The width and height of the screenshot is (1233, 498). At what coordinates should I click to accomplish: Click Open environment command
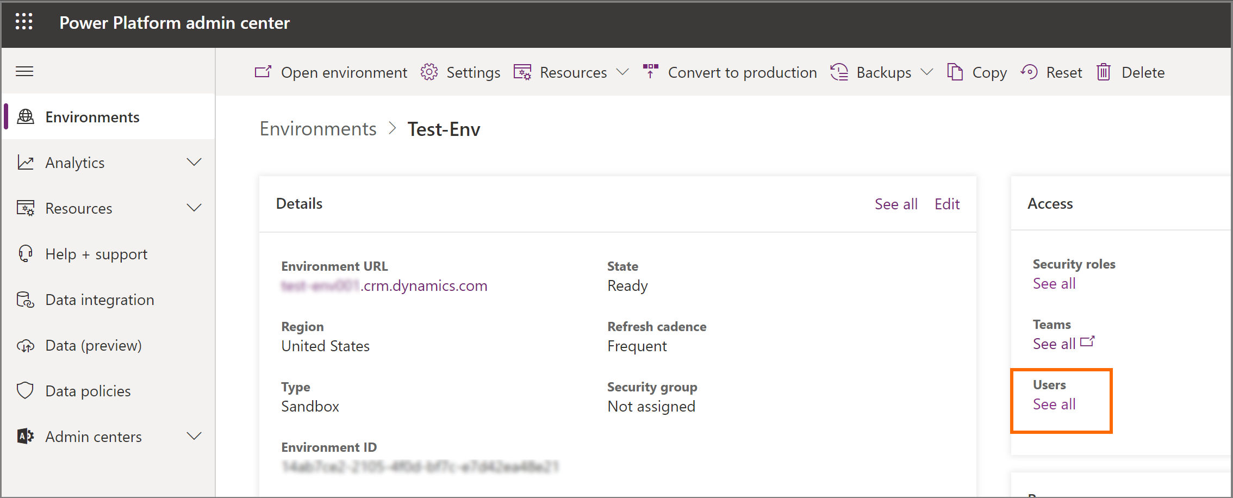coord(331,72)
